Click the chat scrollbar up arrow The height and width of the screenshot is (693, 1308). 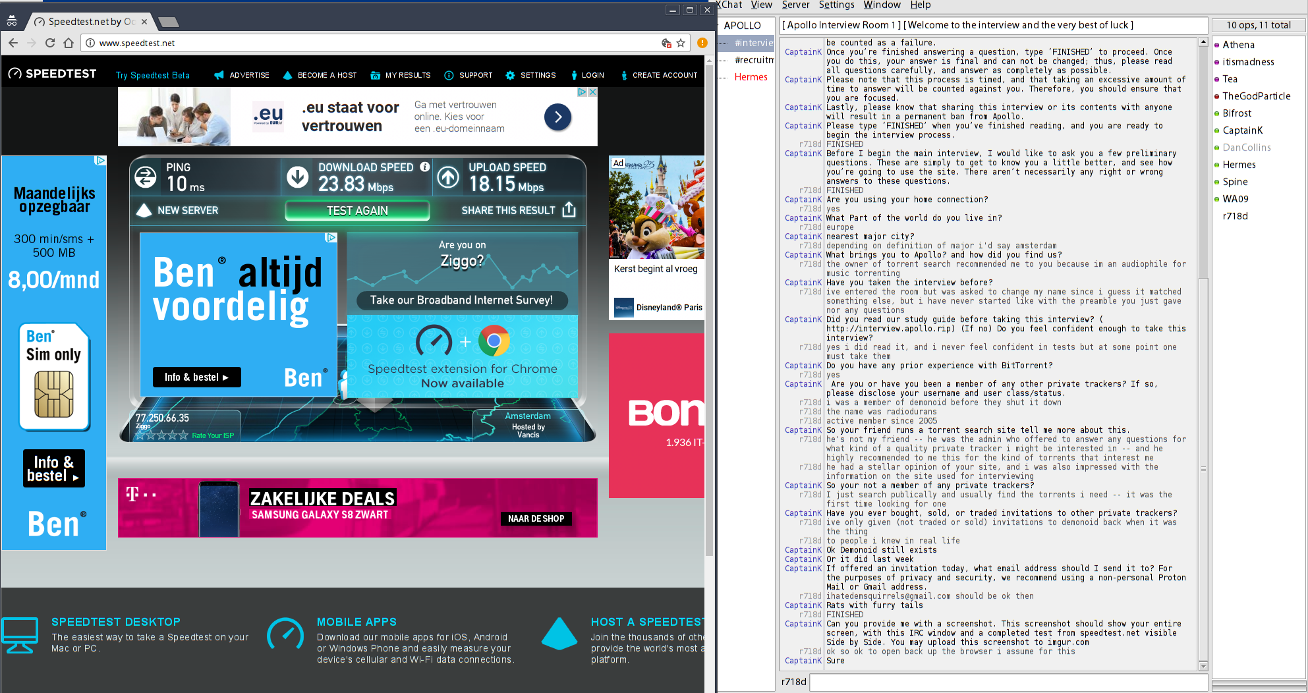pyautogui.click(x=1203, y=42)
